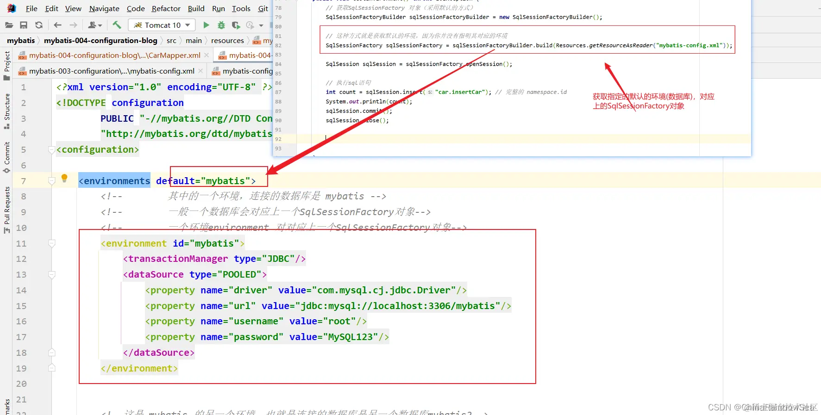Viewport: 821px width, 415px height.
Task: Open the Tomcat 10 run configuration dropdown
Action: coord(162,25)
